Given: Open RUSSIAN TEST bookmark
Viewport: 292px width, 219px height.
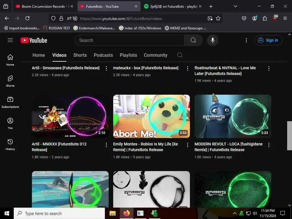Looking at the screenshot, I should click(x=57, y=28).
